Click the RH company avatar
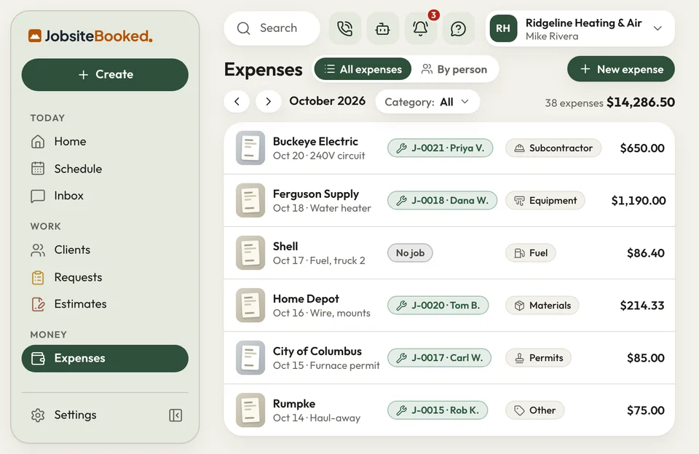The height and width of the screenshot is (454, 699). [x=503, y=28]
